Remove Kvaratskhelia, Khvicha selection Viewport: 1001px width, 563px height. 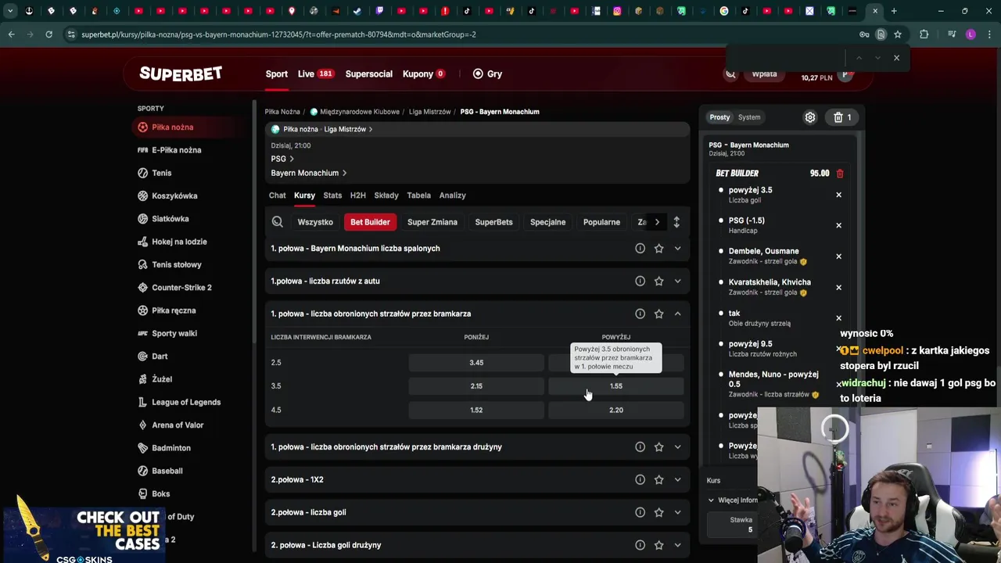pos(838,287)
